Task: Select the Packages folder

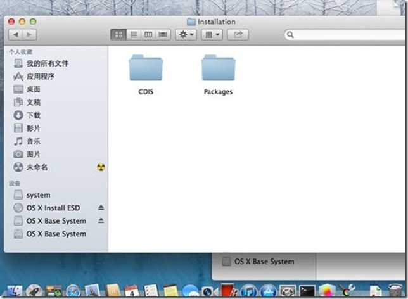Action: [x=218, y=75]
